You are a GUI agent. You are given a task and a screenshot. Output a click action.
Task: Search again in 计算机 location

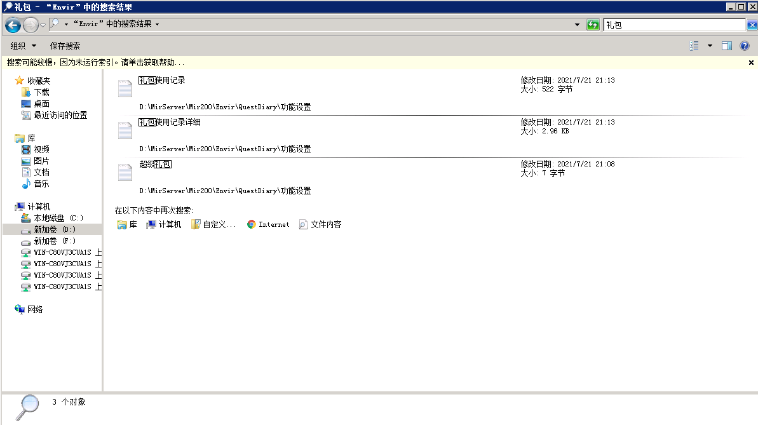(x=163, y=224)
